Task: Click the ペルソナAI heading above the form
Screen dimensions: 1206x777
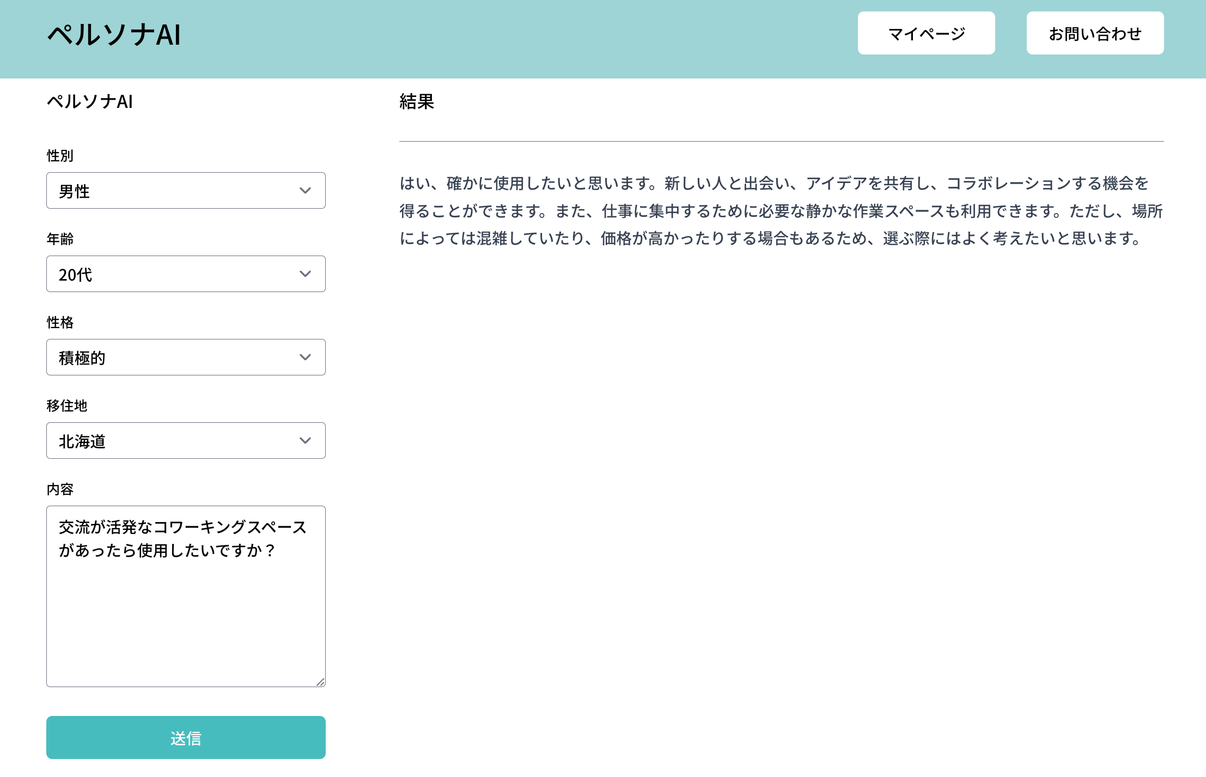Action: (92, 100)
